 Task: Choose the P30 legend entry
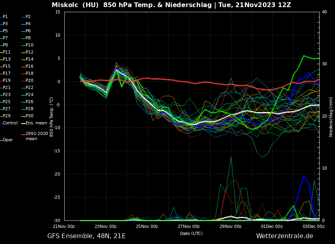[29, 116]
